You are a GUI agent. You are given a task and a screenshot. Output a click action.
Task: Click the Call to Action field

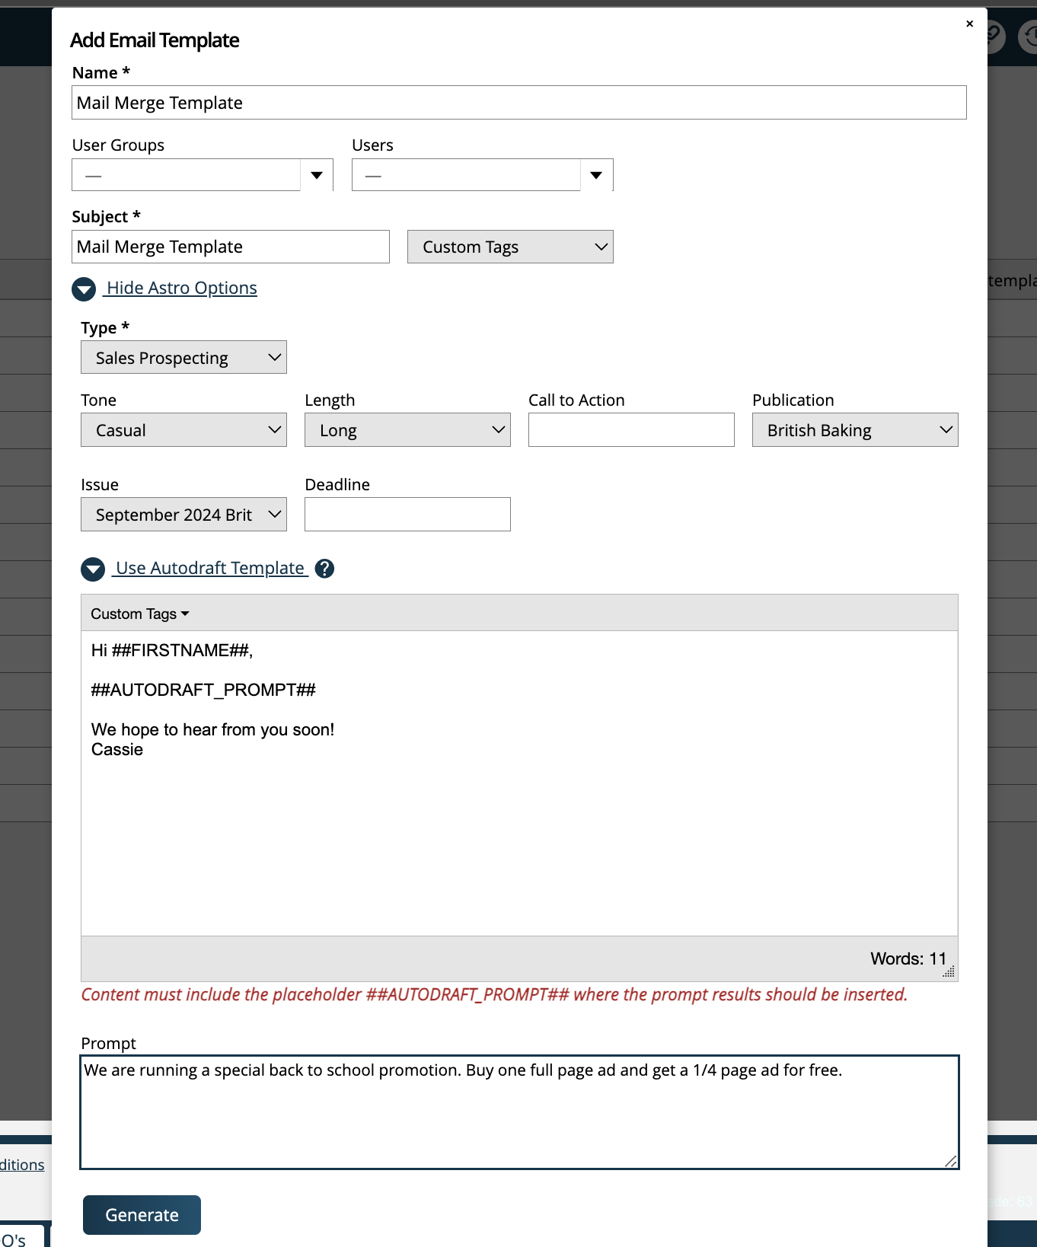[x=631, y=430]
